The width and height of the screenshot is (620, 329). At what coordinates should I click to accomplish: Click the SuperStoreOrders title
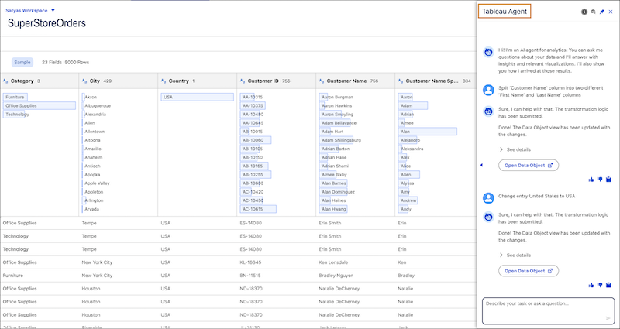coord(46,23)
